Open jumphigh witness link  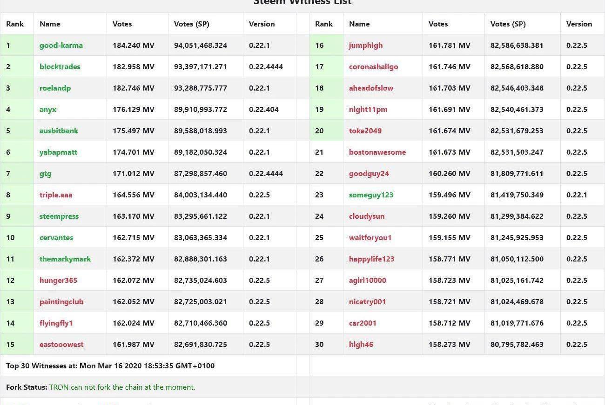366,46
